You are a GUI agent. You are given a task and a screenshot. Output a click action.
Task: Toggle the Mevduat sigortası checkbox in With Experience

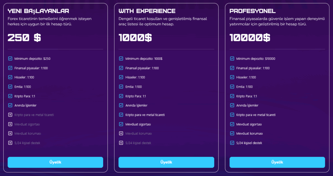(x=121, y=124)
